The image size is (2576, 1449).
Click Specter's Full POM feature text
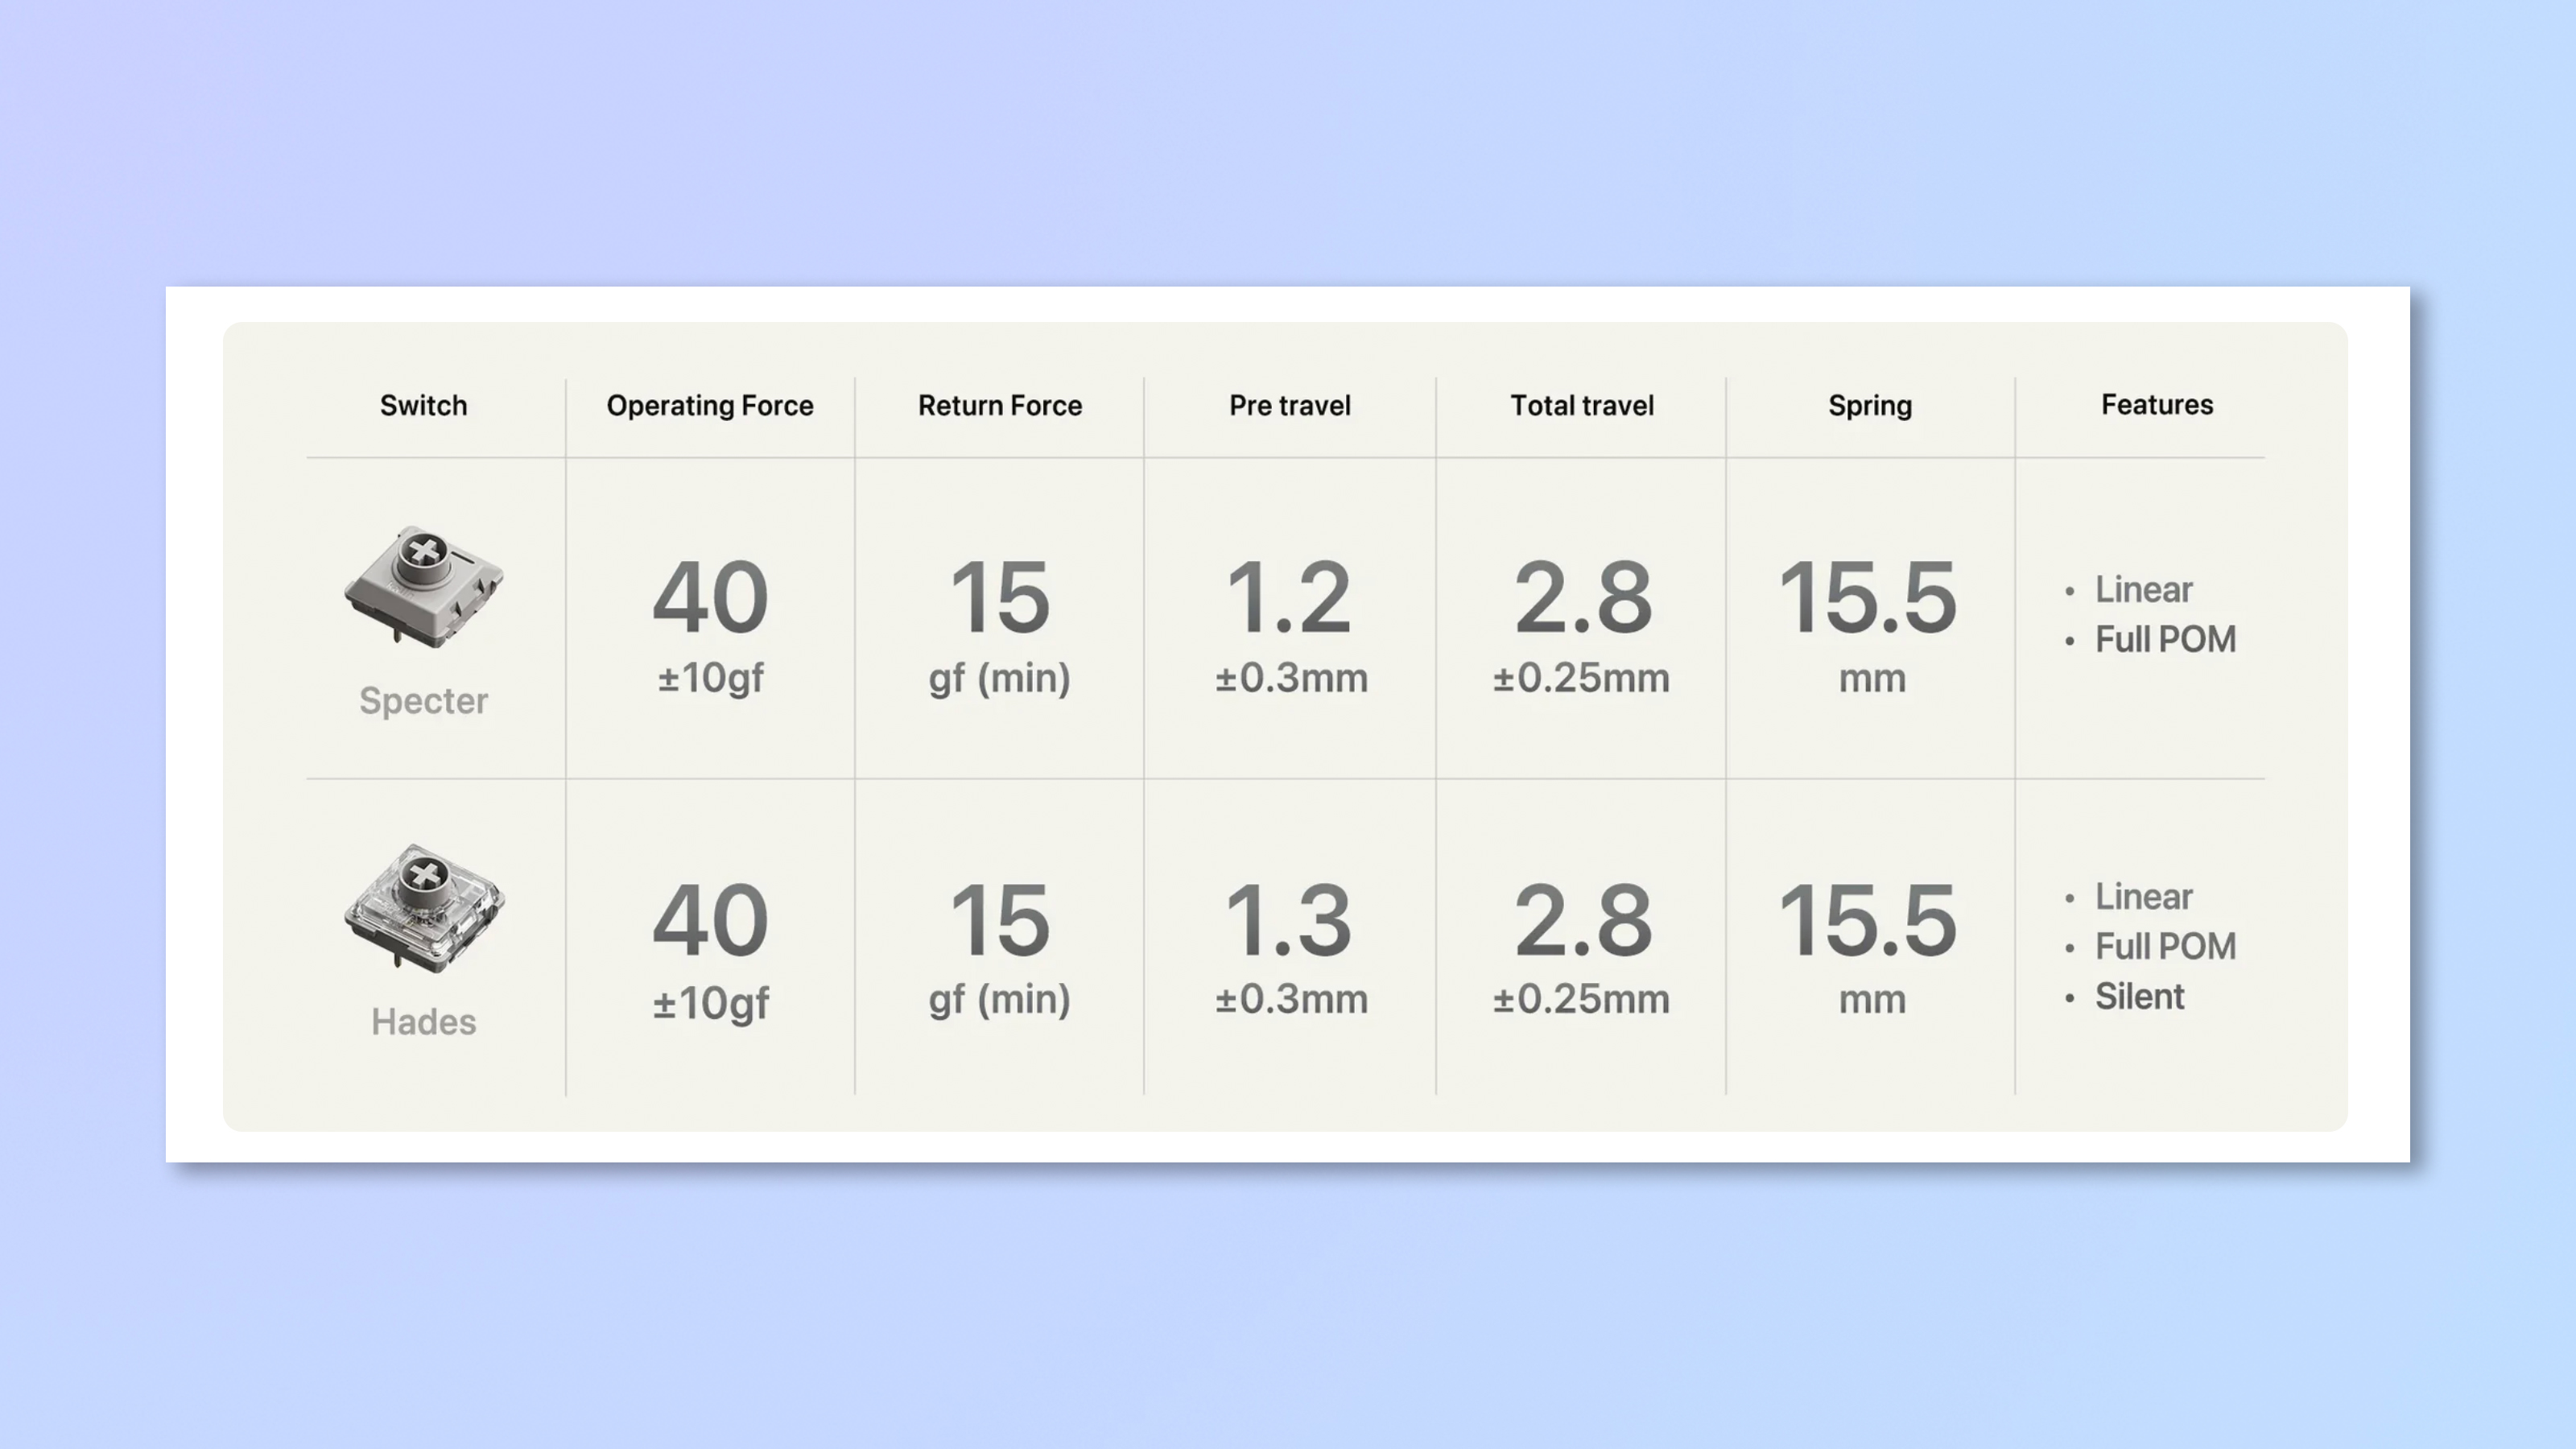(2165, 640)
